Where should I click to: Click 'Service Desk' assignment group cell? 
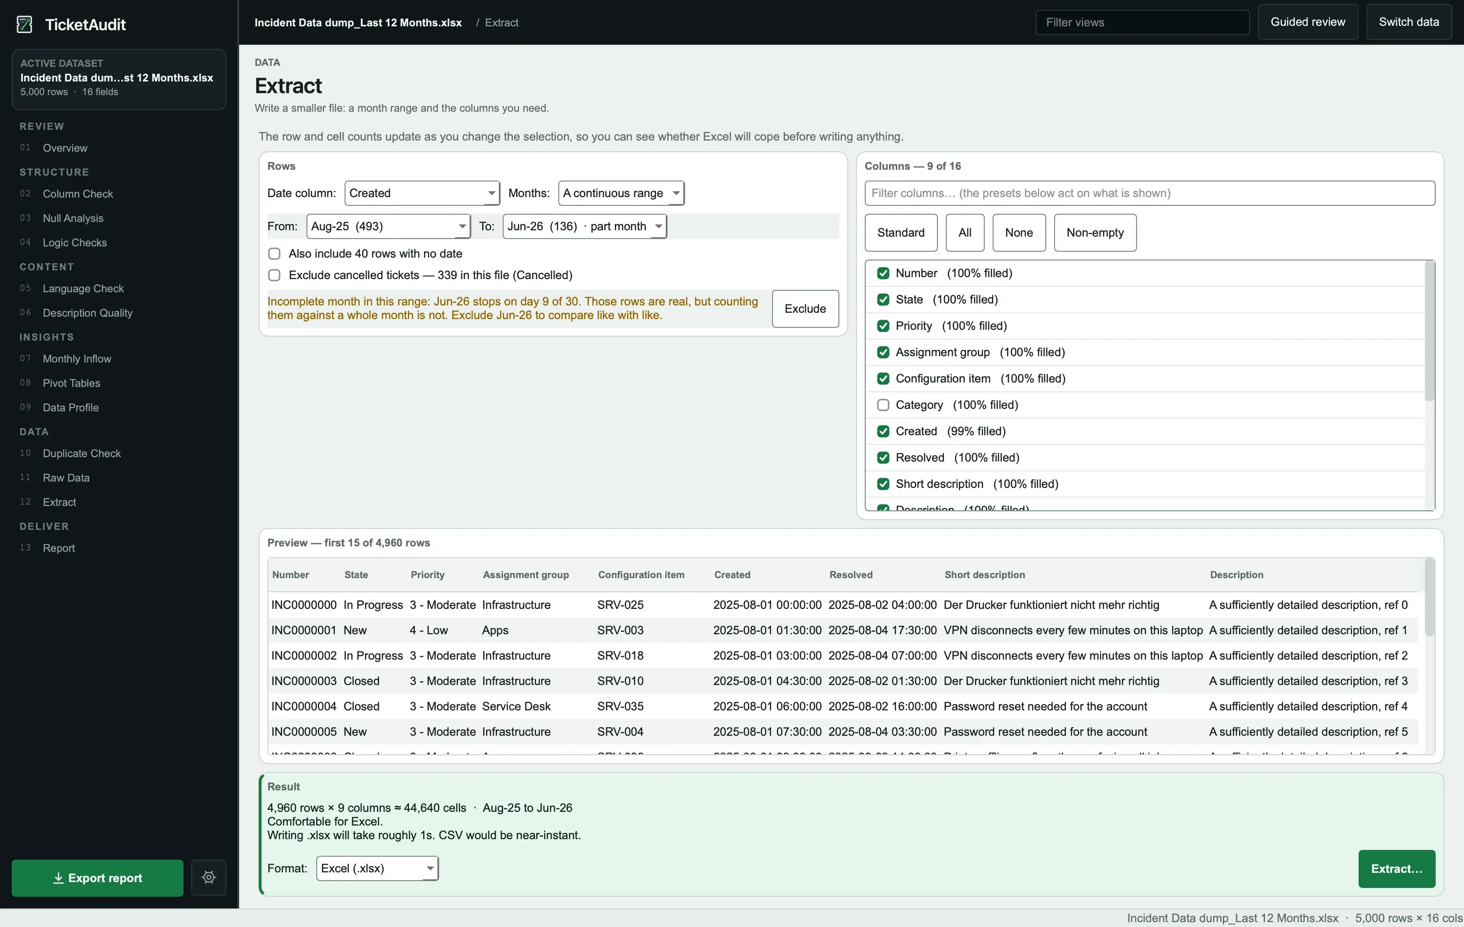(x=516, y=706)
